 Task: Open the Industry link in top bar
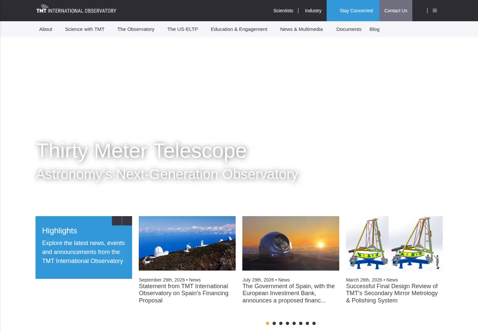(x=313, y=11)
